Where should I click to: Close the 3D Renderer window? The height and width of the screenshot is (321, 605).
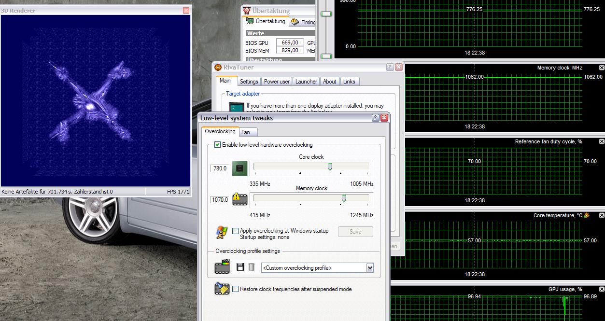pyautogui.click(x=186, y=10)
